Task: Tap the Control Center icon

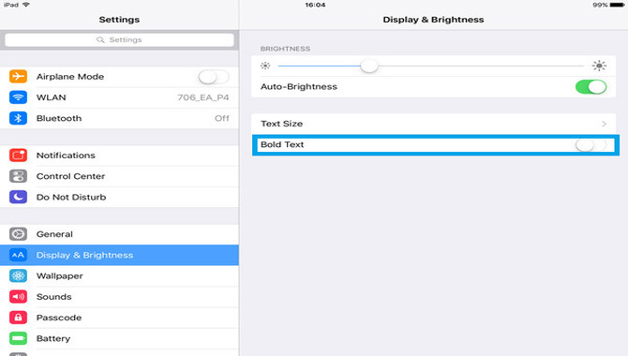Action: [18, 176]
